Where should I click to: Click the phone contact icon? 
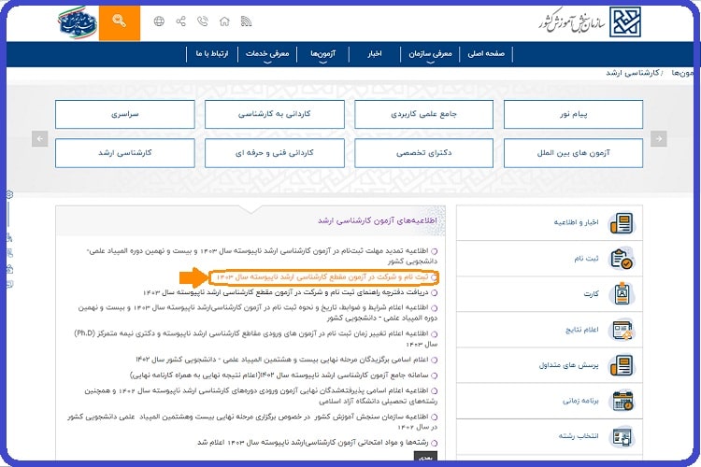pos(203,21)
